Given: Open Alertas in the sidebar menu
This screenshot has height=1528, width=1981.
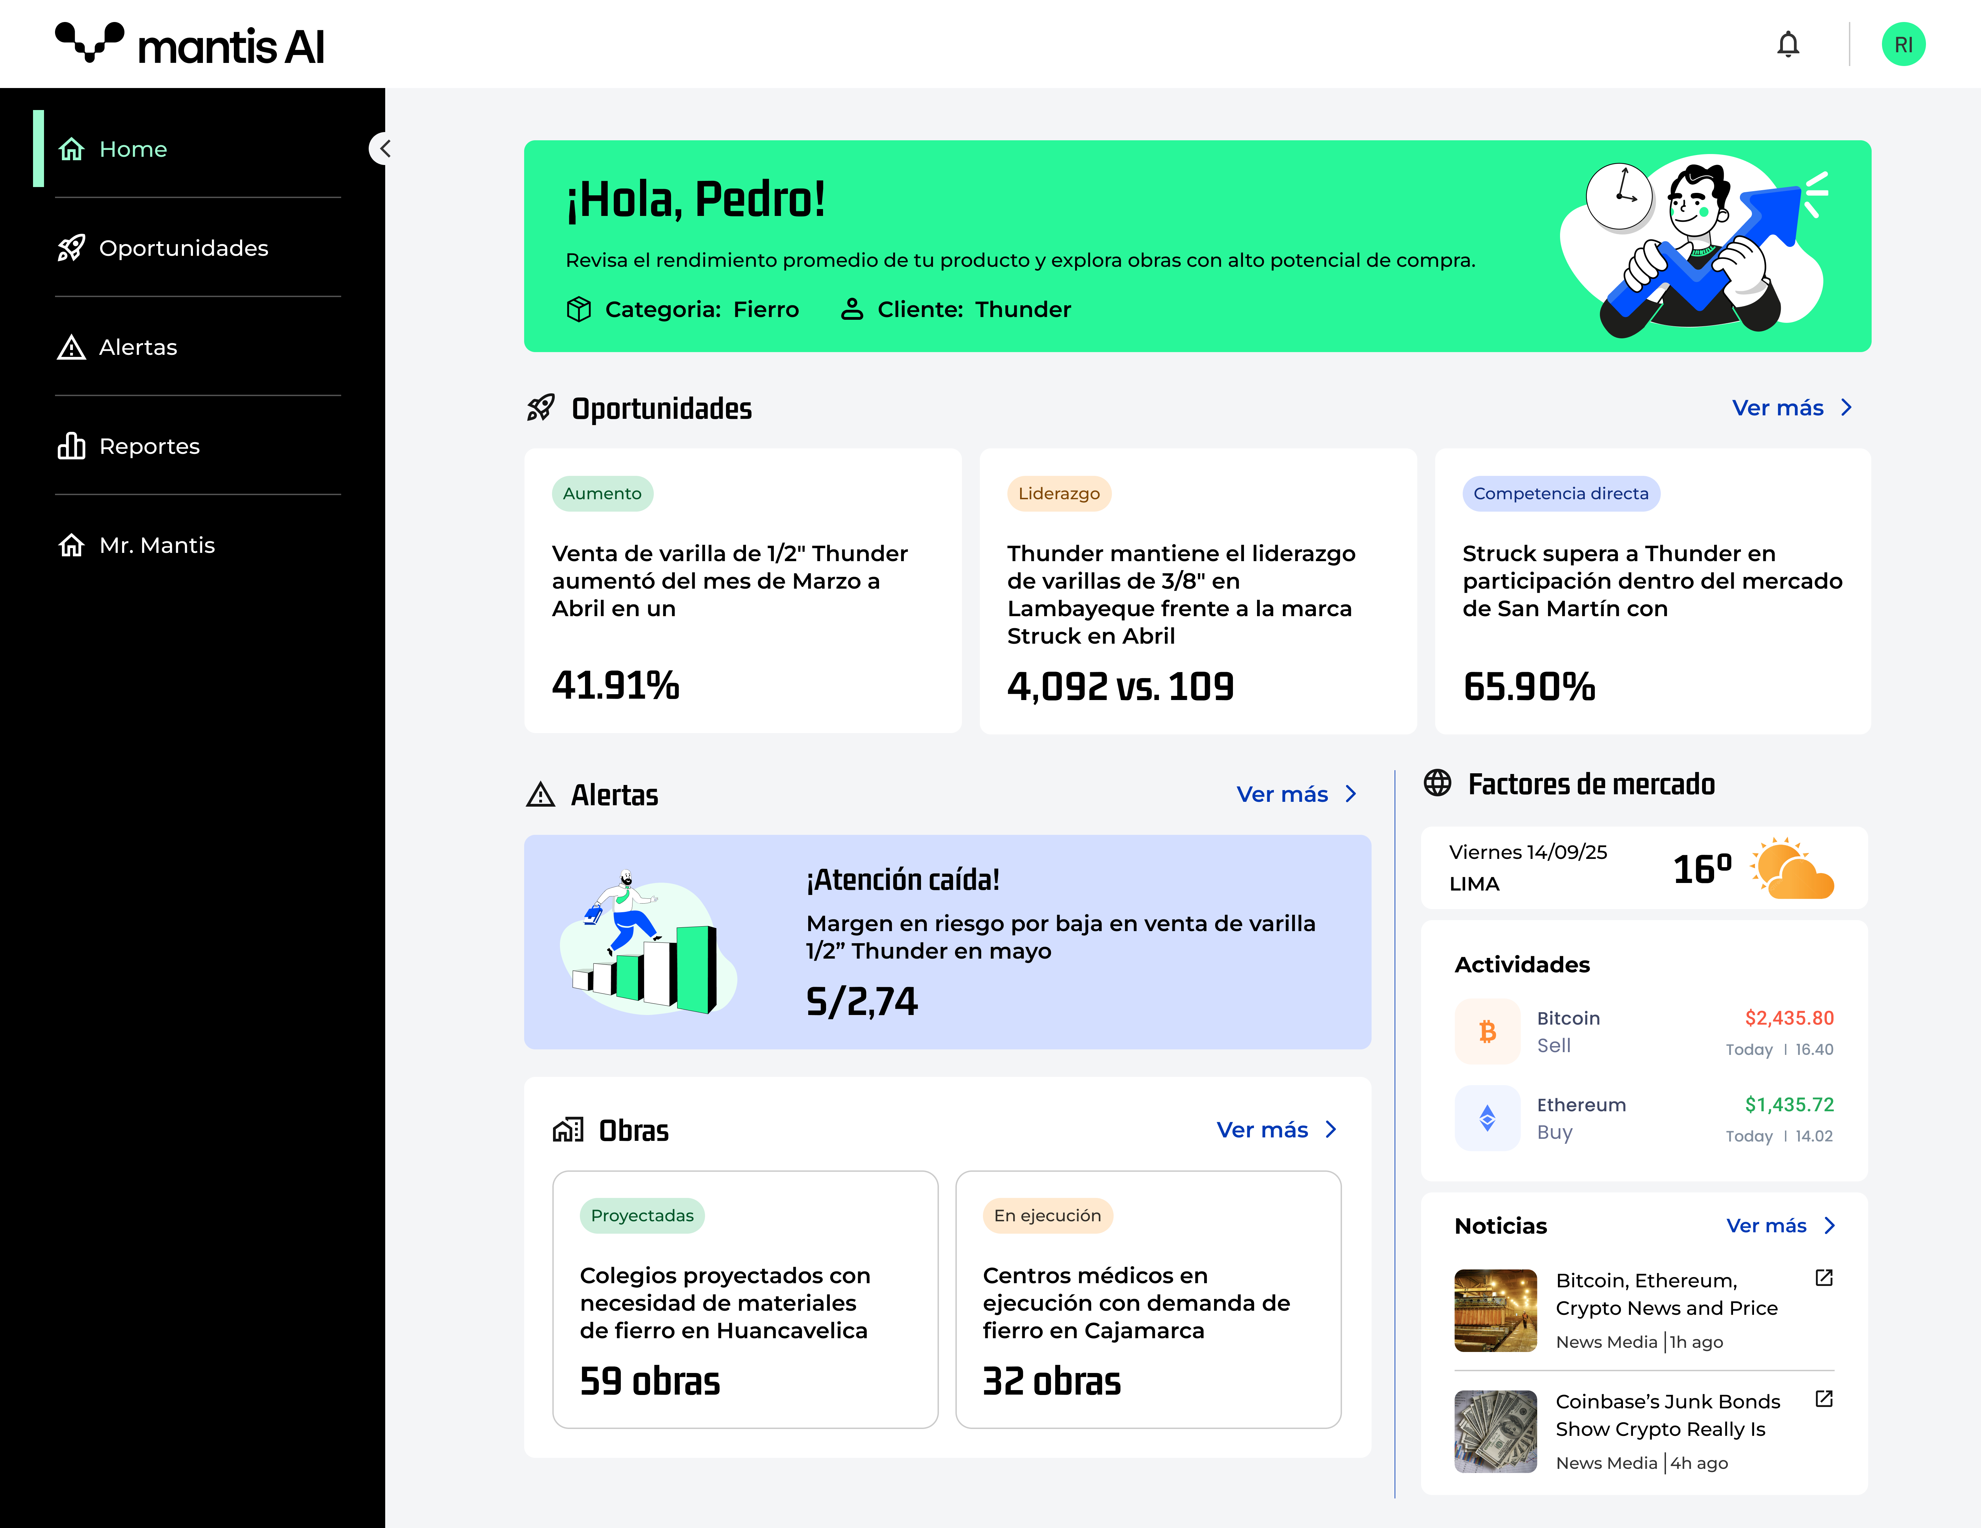Looking at the screenshot, I should (138, 347).
